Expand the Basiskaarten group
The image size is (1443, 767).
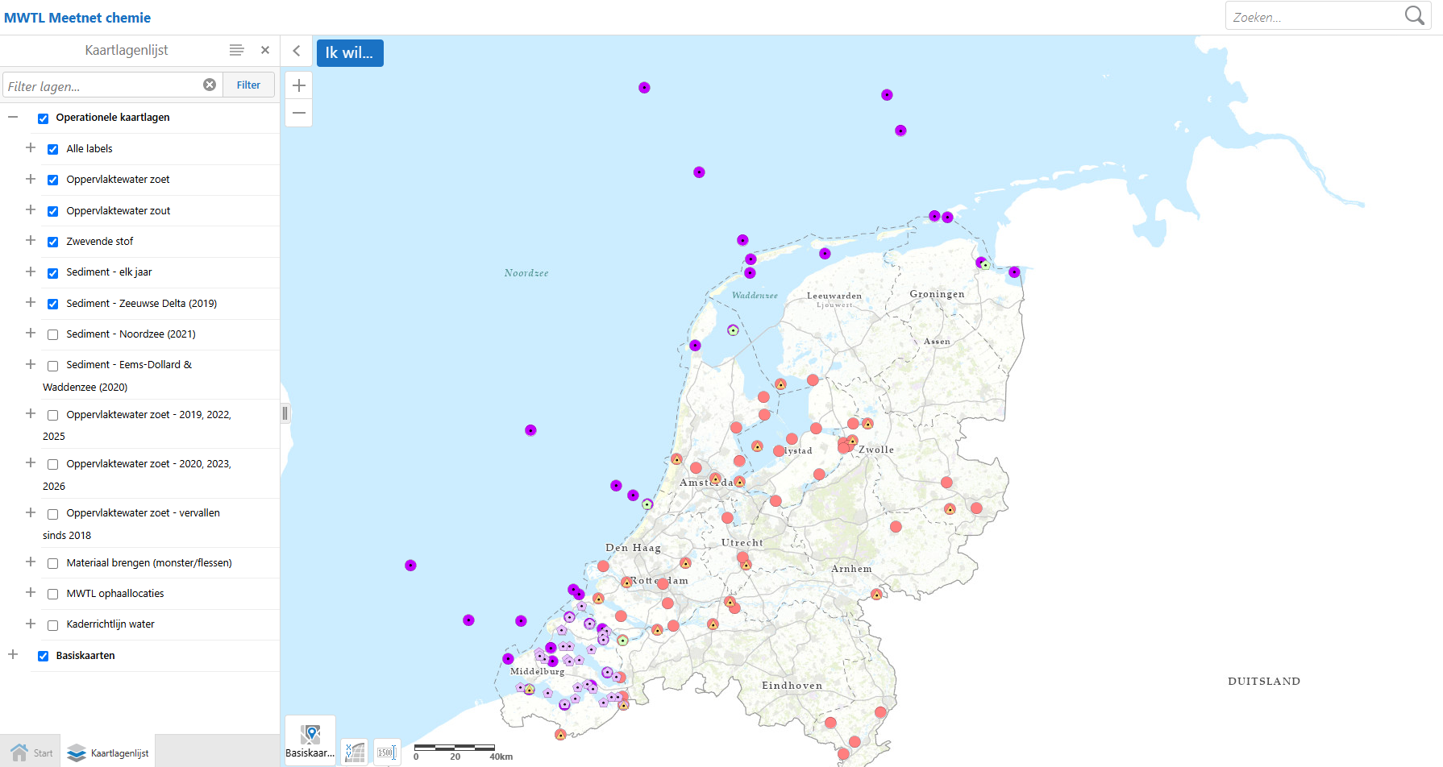pos(13,655)
